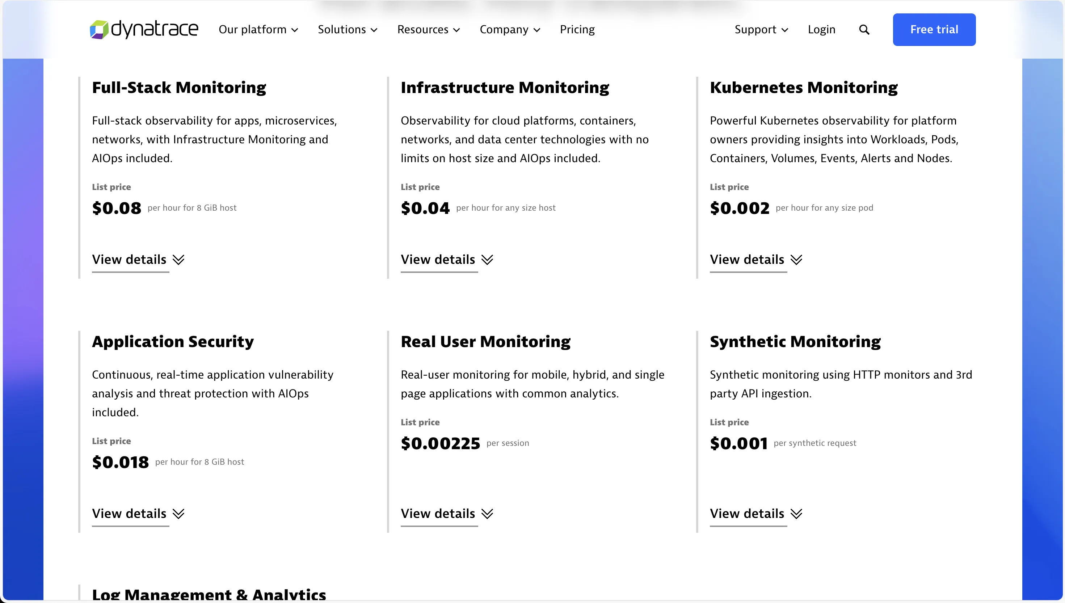1065x603 pixels.
Task: Open the Login menu item
Action: (821, 29)
